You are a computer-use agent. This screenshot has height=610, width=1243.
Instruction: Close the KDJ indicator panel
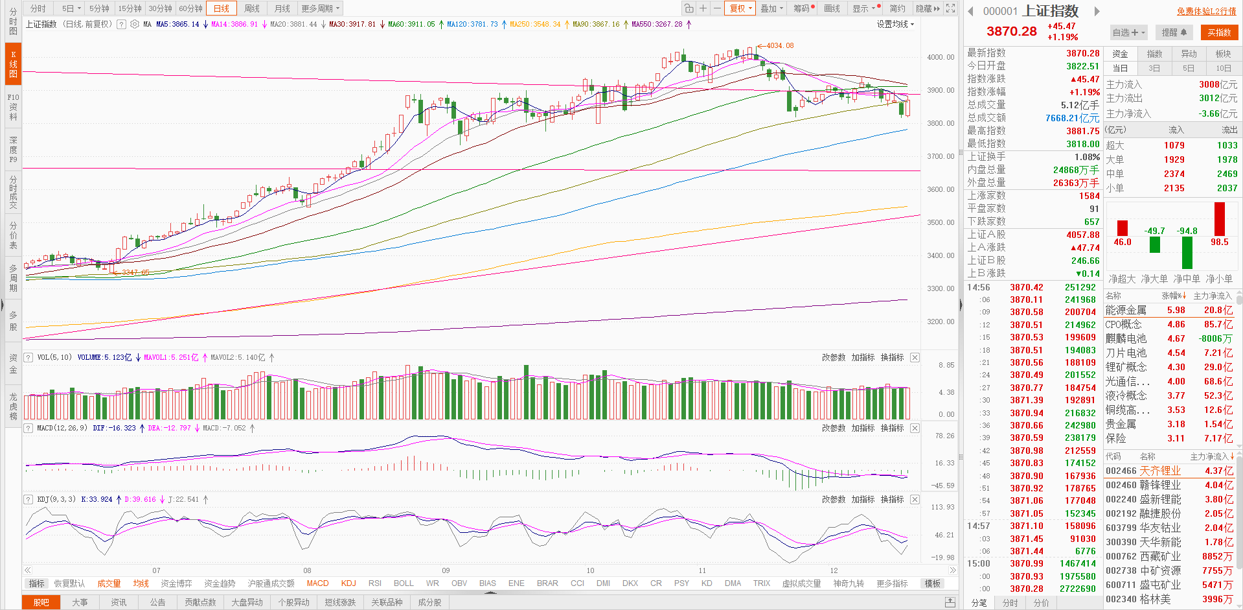(915, 500)
